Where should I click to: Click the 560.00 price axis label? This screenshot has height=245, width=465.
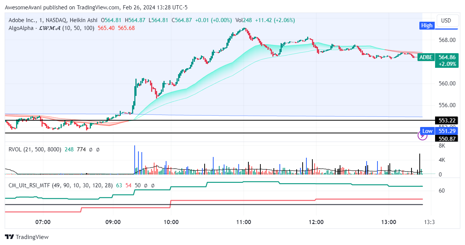(x=447, y=84)
